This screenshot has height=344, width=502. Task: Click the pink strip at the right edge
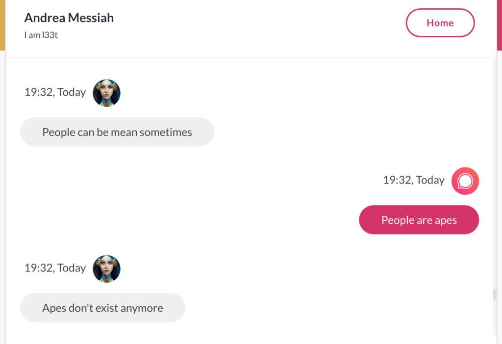point(499,25)
